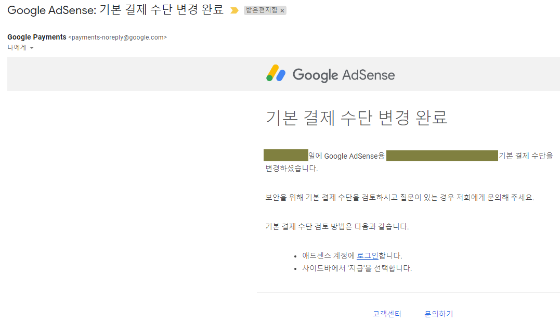
Task: Click the line 기본 결제 수단 검토 방법은 다음과 같습니다
Action: (x=337, y=227)
